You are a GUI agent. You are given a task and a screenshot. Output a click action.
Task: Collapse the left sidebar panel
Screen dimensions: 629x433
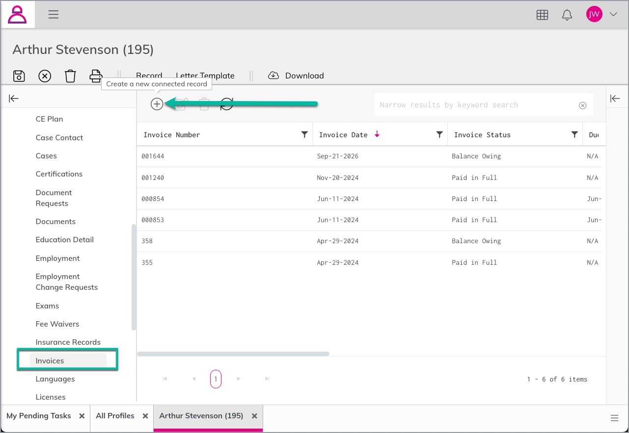tap(14, 99)
